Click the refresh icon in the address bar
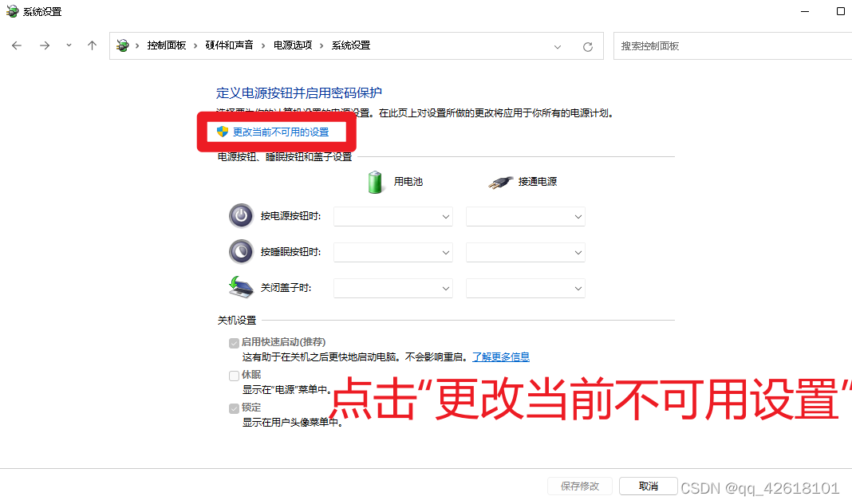The image size is (852, 504). (x=587, y=45)
